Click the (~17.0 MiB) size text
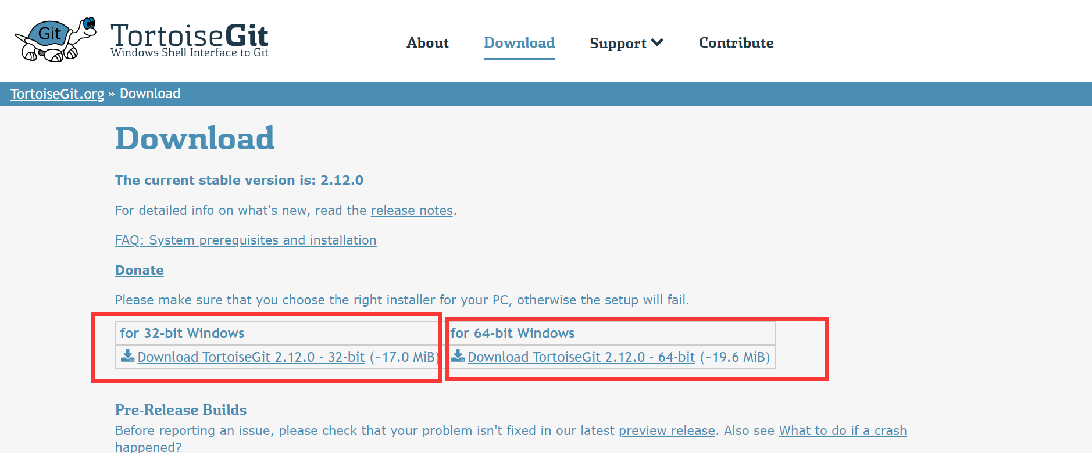The height and width of the screenshot is (453, 1092). [405, 357]
